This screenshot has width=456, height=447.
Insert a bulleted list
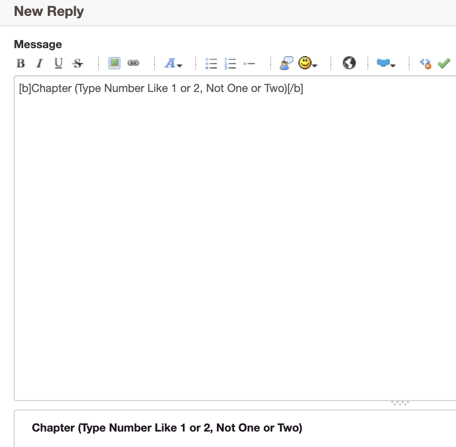pyautogui.click(x=211, y=64)
